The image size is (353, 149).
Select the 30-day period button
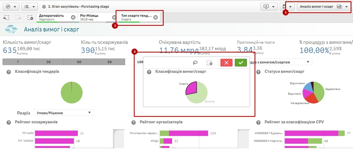click(x=49, y=62)
